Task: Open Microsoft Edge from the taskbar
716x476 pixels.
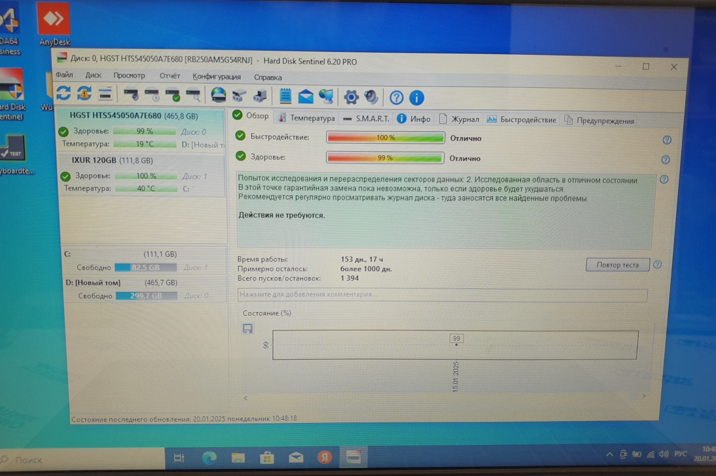Action: click(209, 458)
